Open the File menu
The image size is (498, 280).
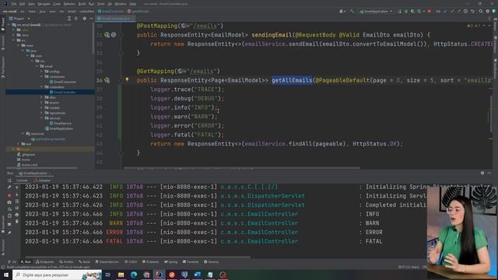click(x=14, y=4)
